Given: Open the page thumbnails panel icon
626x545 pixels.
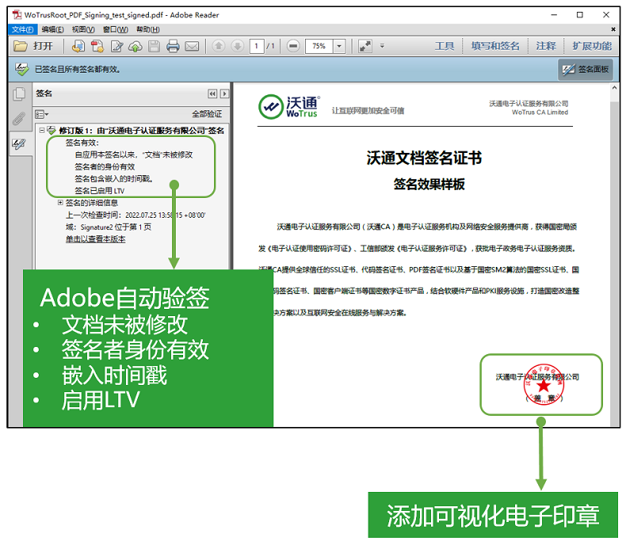Looking at the screenshot, I should click(x=18, y=94).
